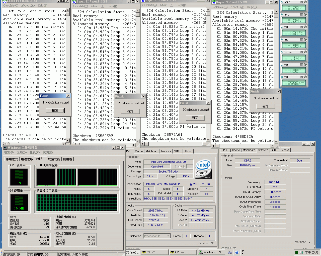Open settings icon on +3.3 voltage monitor
Screen dimensions: 321x256
click(301, 2)
